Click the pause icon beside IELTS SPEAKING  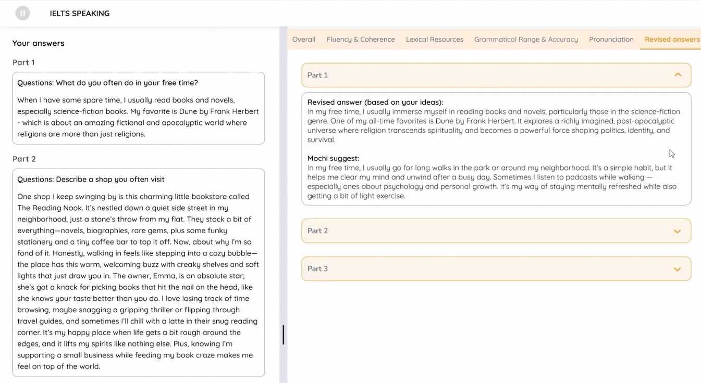tap(22, 13)
